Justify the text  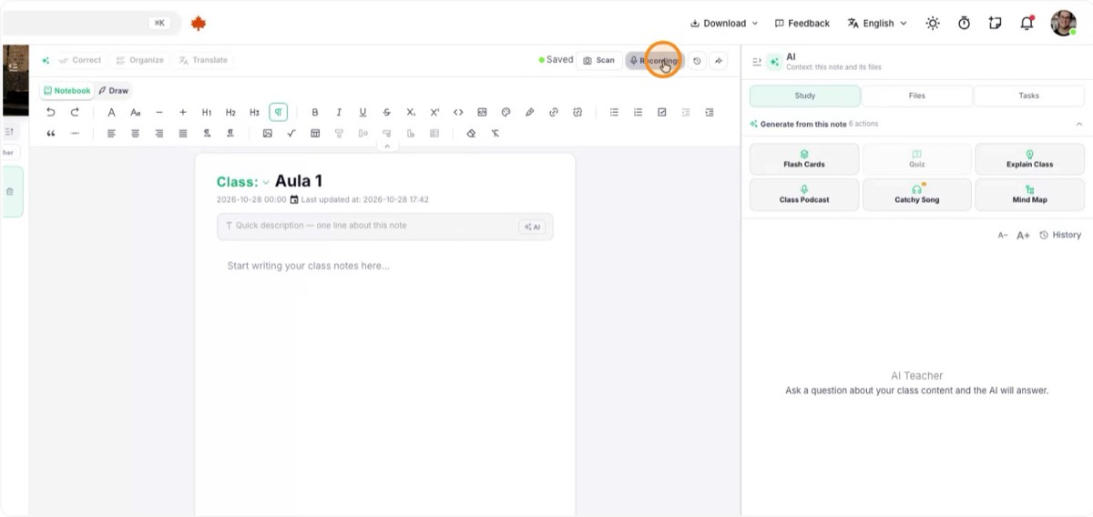pyautogui.click(x=183, y=133)
